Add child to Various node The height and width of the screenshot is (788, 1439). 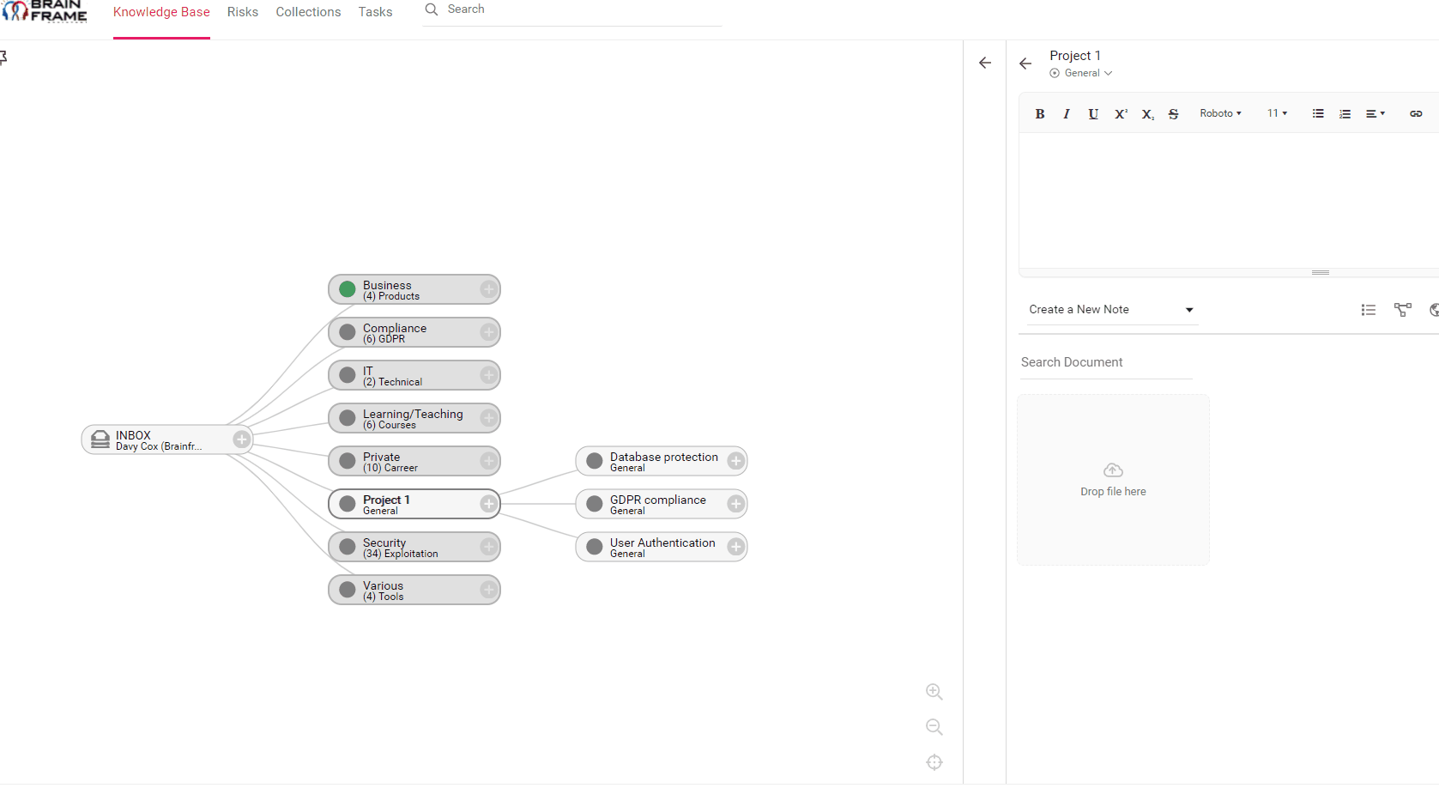click(x=488, y=590)
